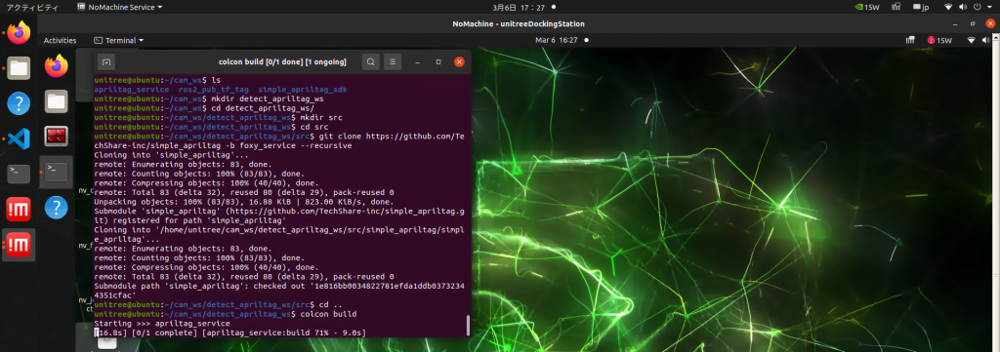Open a new tab in the terminal window
Screen dimensions: 1000x352
[106, 61]
